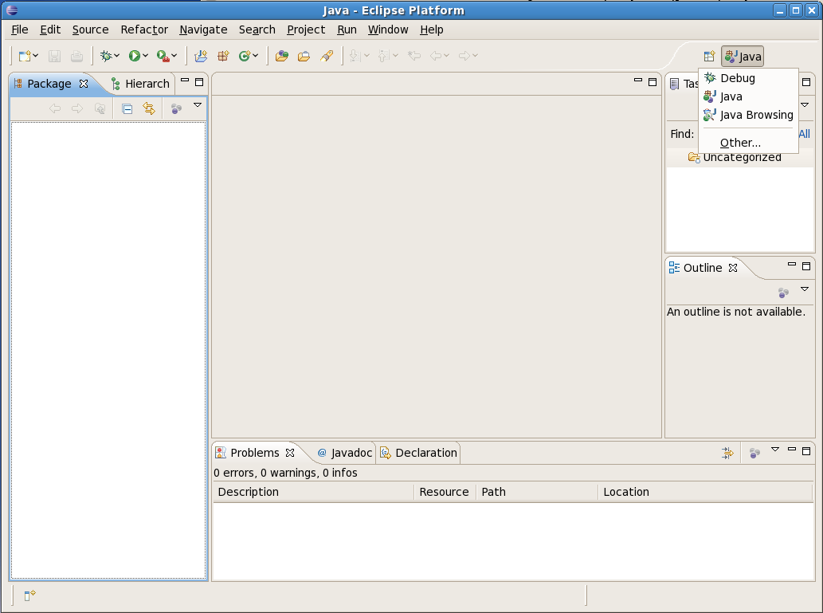Toggle Link with Editor in Package Explorer
The height and width of the screenshot is (613, 823).
149,108
